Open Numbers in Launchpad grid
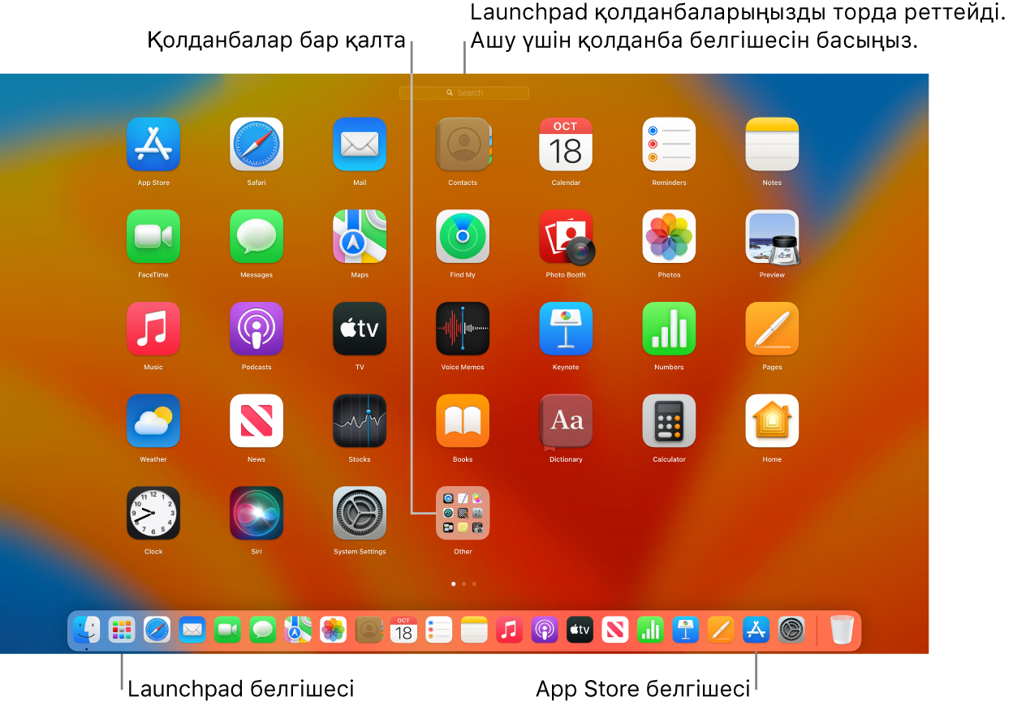Screen dimensions: 1013x706 669,329
